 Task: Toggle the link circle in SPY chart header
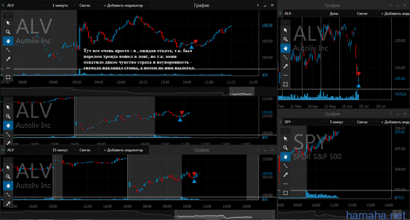point(280,122)
